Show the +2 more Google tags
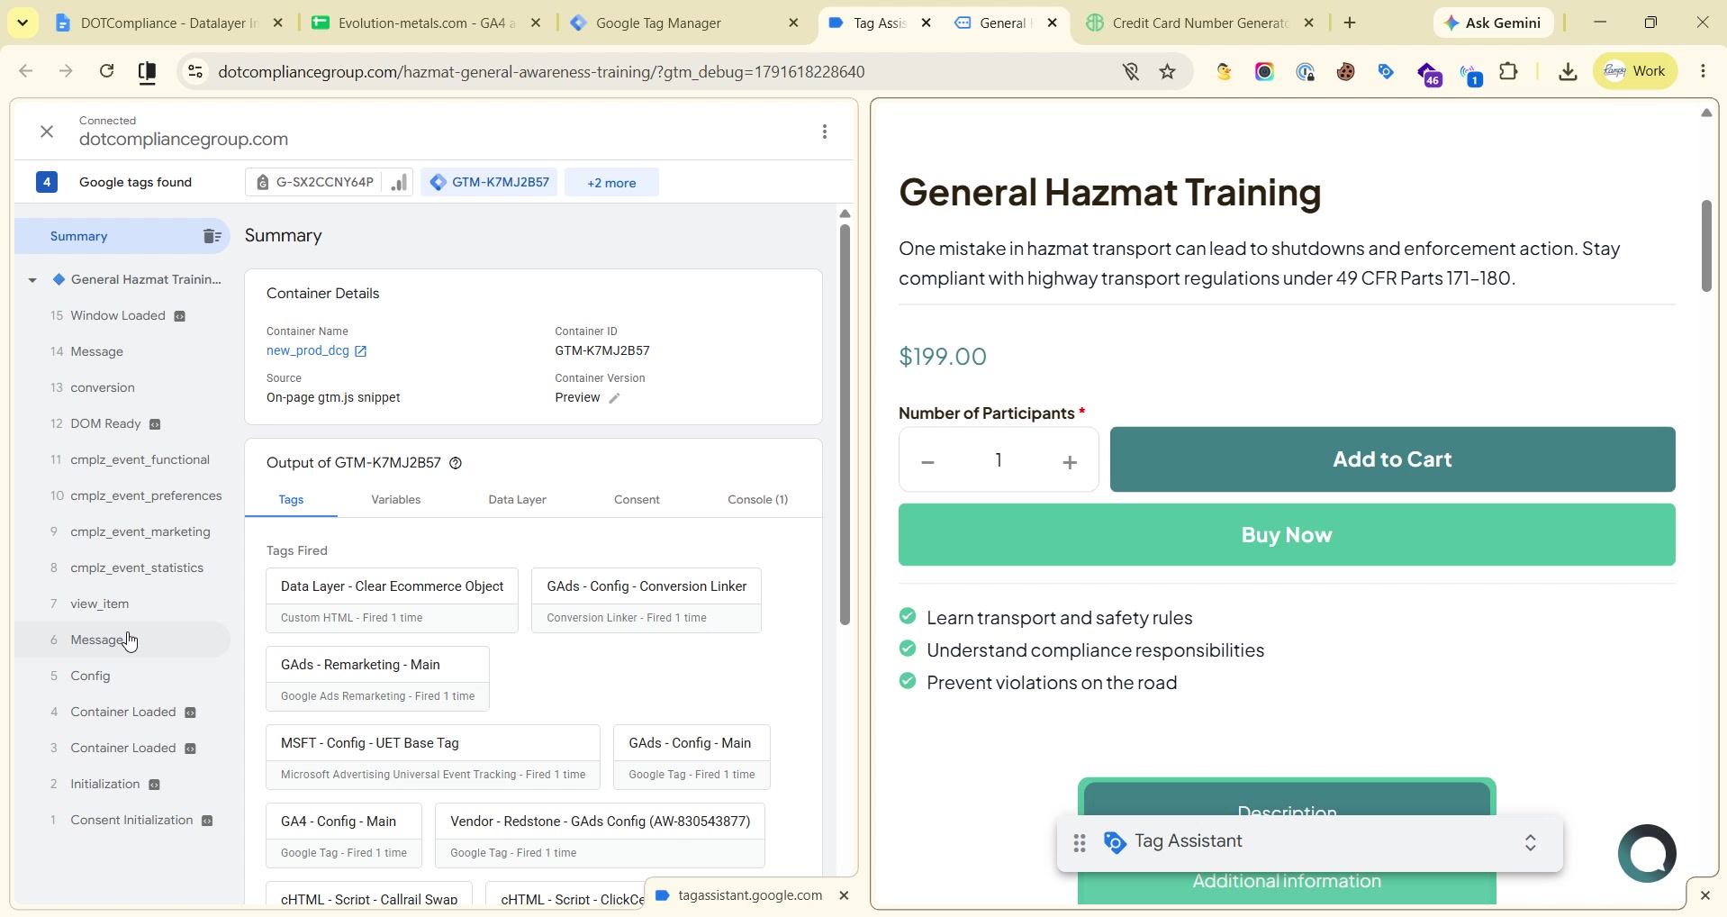 [x=611, y=183]
